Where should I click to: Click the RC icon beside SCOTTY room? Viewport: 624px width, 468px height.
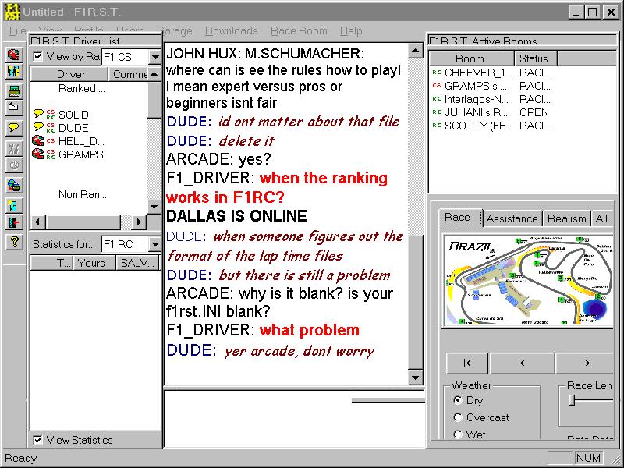tap(436, 126)
